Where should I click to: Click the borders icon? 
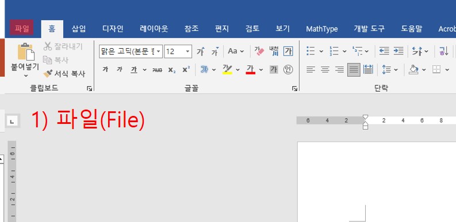(x=436, y=69)
